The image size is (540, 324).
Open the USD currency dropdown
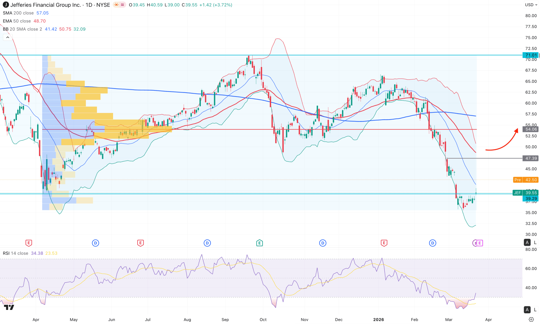531,5
